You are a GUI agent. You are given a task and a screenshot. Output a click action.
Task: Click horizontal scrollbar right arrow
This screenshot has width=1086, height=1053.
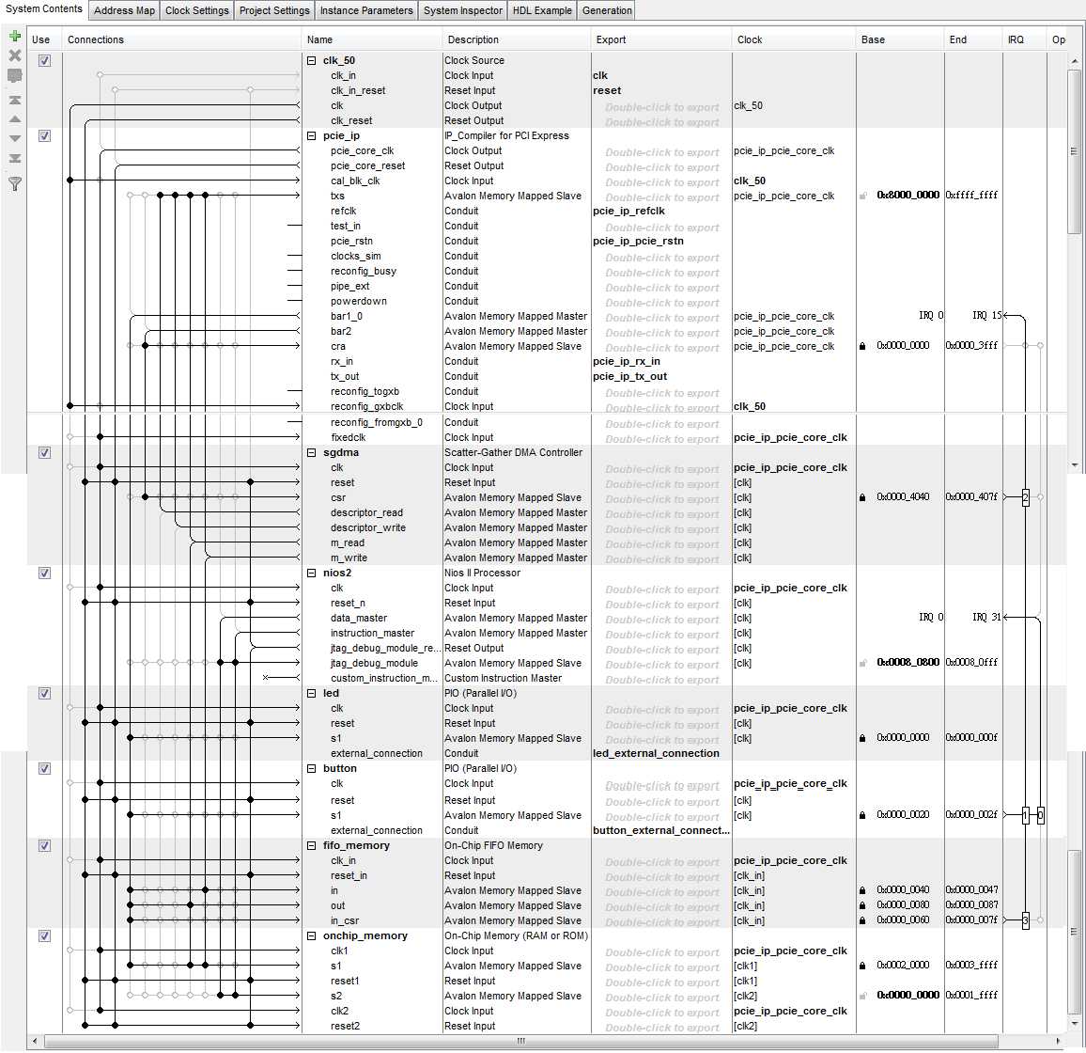1058,1041
